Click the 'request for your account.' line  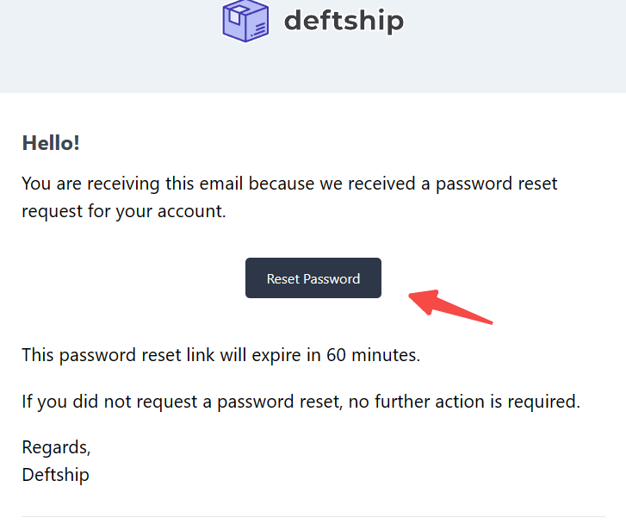tap(124, 211)
